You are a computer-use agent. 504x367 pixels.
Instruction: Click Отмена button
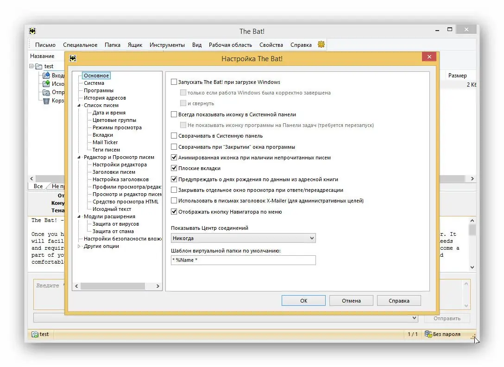(351, 301)
